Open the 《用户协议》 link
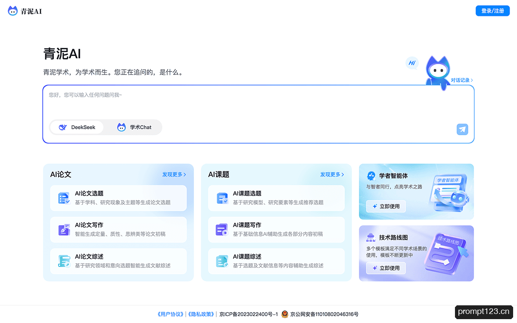This screenshot has height=323, width=517. 171,314
